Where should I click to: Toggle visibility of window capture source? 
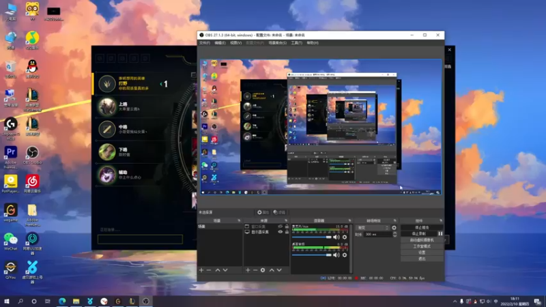pyautogui.click(x=280, y=226)
